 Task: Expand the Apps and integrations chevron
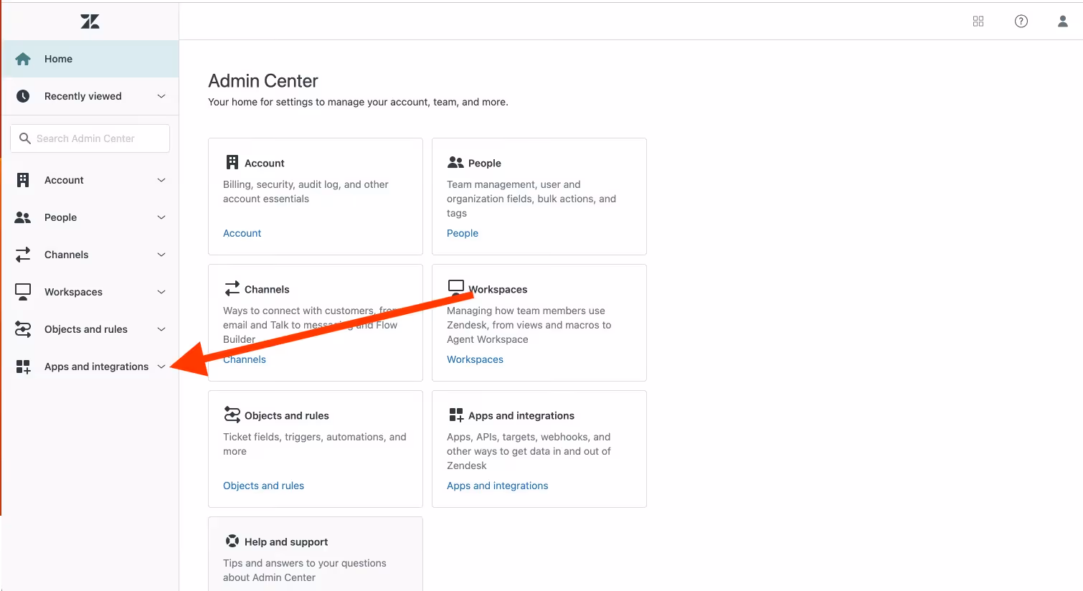[161, 367]
